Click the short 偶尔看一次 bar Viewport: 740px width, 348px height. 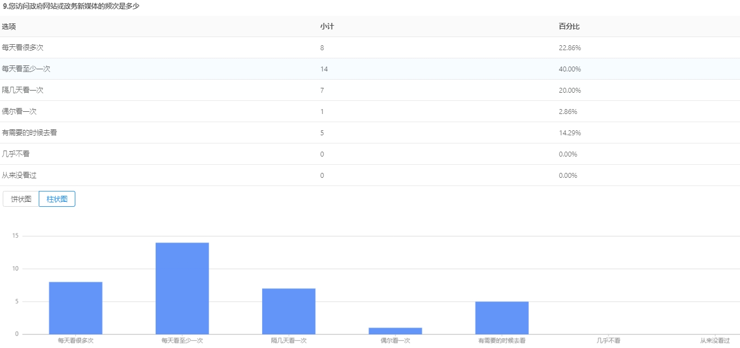pos(395,331)
